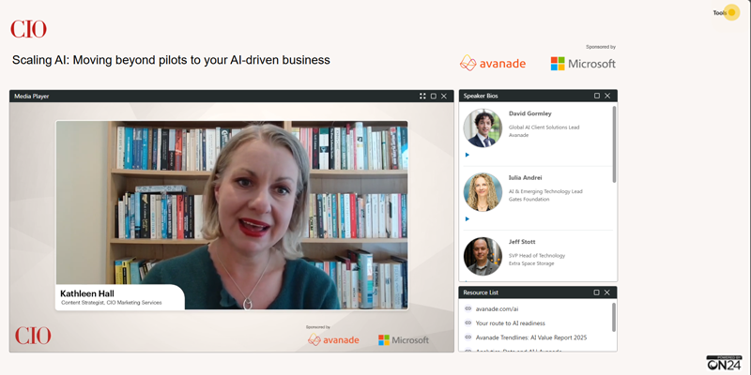Maximize the Speaker Bios panel

(597, 96)
